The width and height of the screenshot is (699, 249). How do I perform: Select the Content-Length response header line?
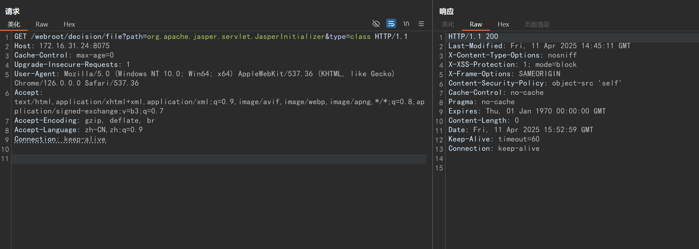pos(483,121)
